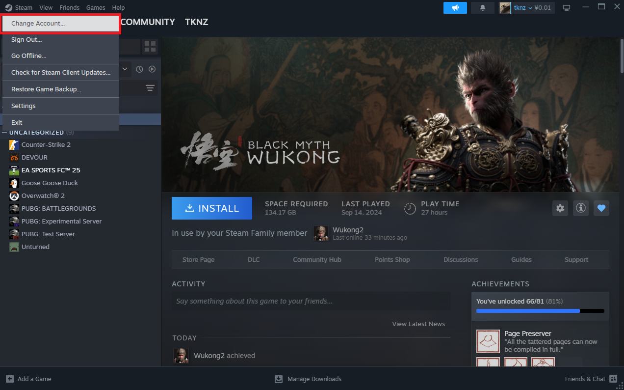Open the notifications bell

tap(483, 8)
